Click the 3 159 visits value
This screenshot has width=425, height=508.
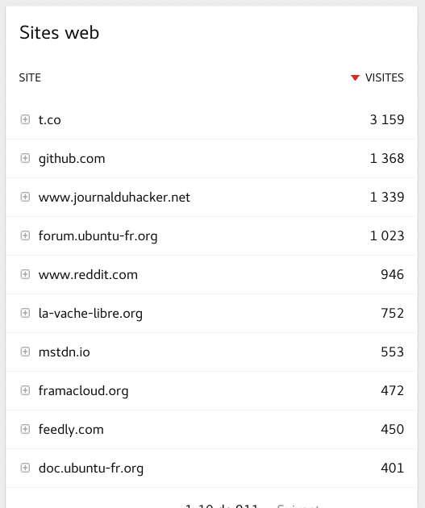[x=387, y=119]
